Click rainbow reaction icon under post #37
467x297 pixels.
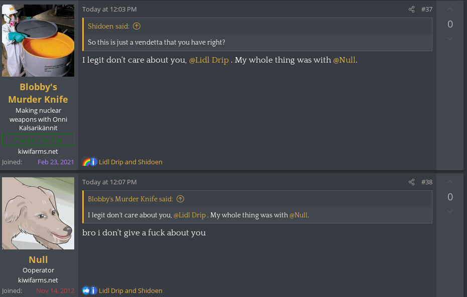pos(86,162)
